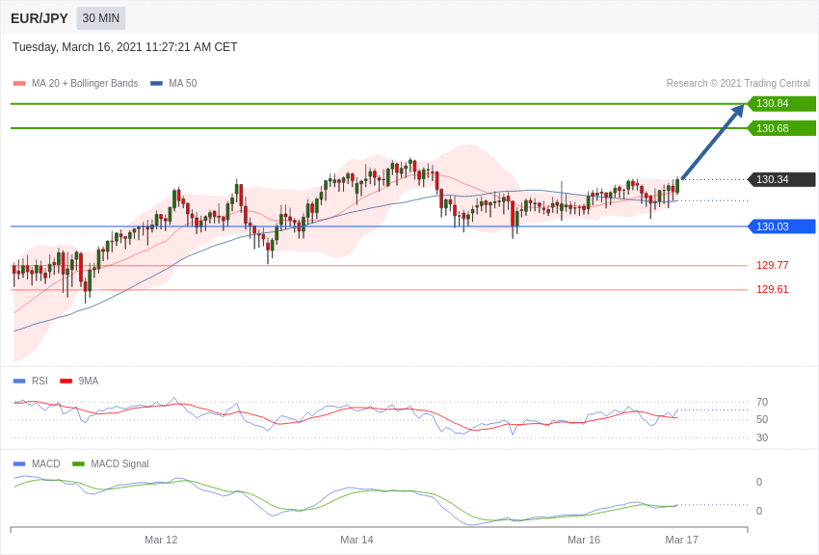819x555 pixels.
Task: Click the RSI 50 axis value
Action: (762, 419)
